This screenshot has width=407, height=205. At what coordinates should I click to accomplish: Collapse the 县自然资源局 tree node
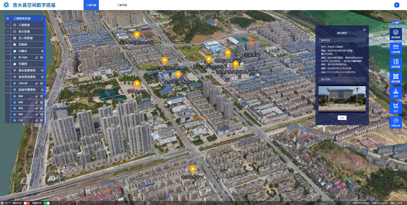tap(8, 77)
